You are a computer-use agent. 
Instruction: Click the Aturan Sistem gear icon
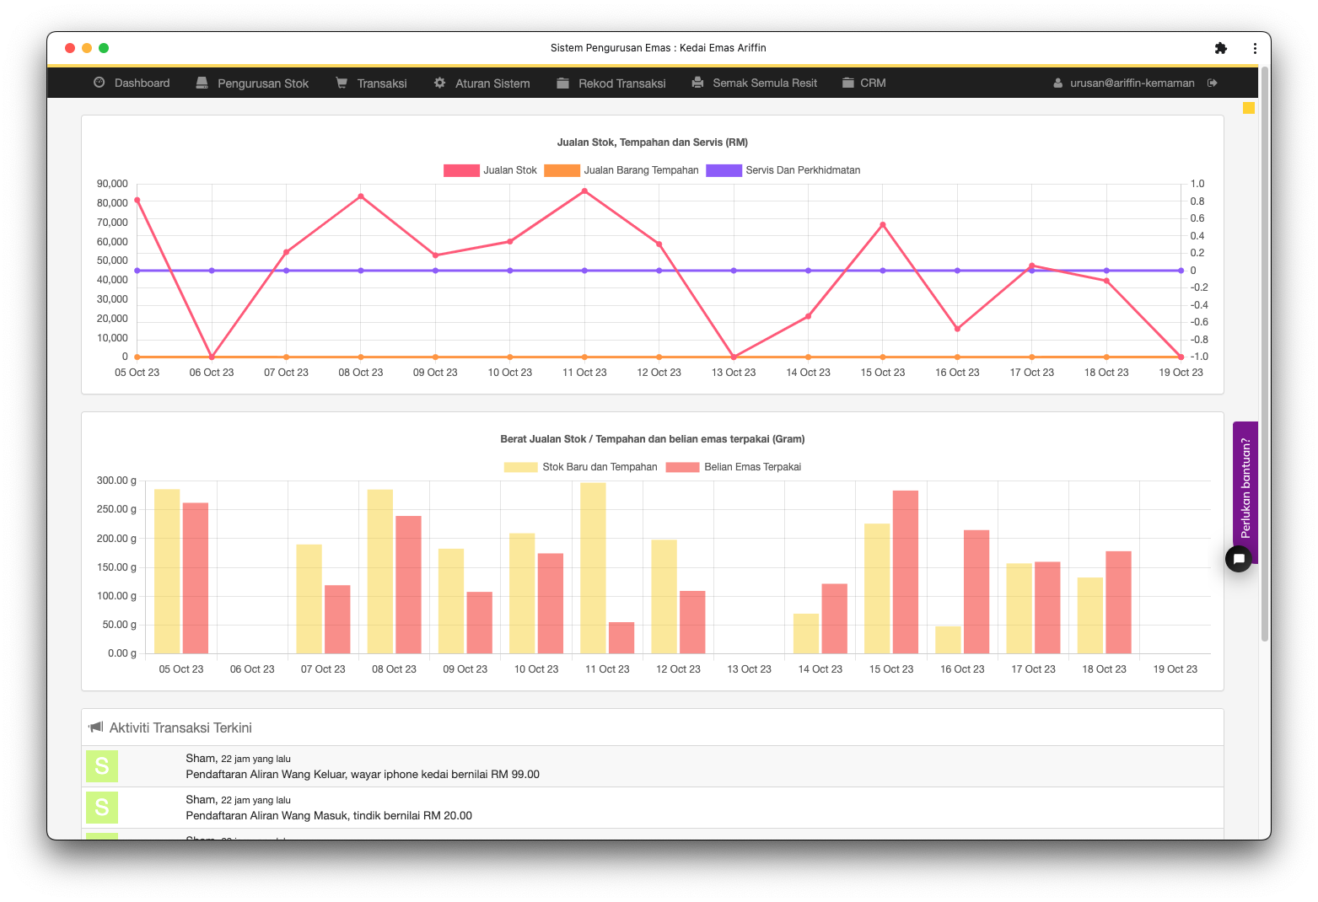[x=439, y=83]
